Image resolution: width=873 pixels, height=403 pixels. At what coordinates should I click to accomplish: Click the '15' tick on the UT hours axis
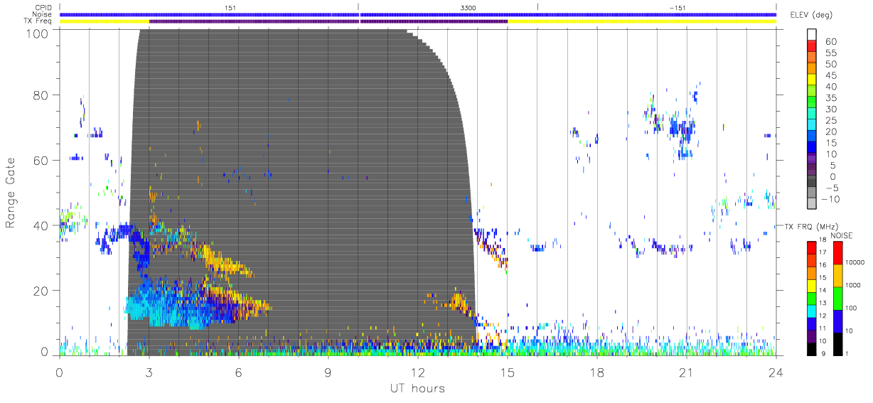pos(507,371)
